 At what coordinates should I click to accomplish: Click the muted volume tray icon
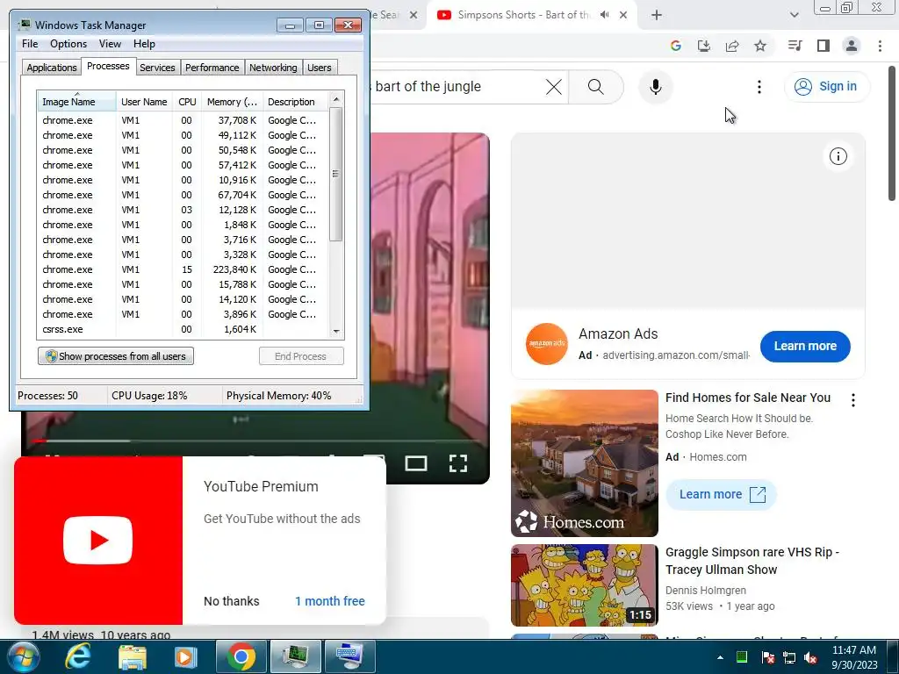coord(810,657)
